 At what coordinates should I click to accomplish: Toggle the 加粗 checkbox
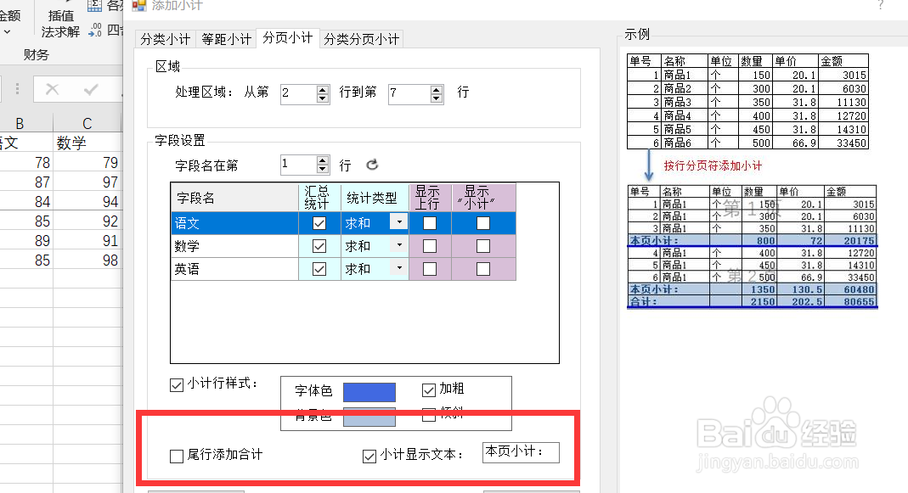coord(429,390)
